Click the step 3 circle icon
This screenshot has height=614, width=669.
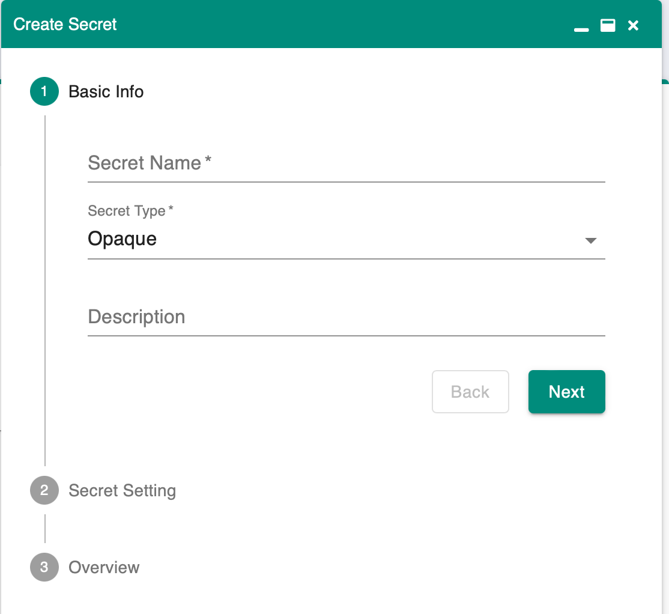point(44,567)
